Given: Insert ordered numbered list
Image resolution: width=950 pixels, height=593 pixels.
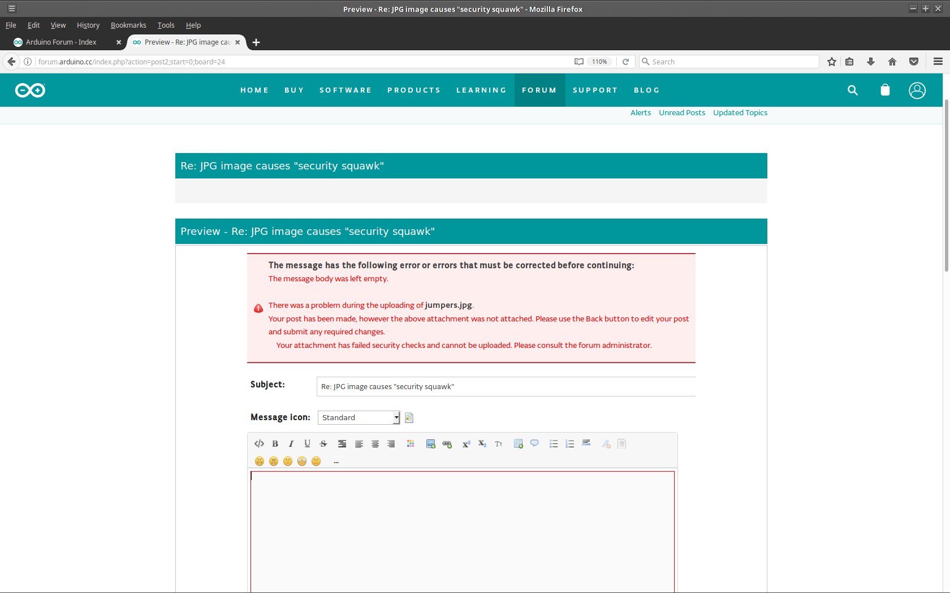Looking at the screenshot, I should (570, 444).
